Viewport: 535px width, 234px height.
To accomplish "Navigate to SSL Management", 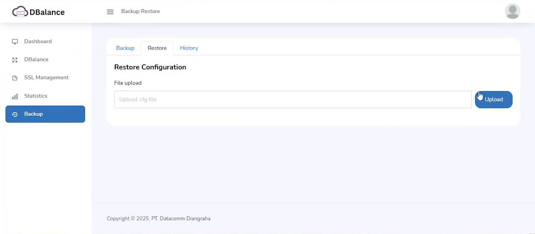I will [x=46, y=77].
